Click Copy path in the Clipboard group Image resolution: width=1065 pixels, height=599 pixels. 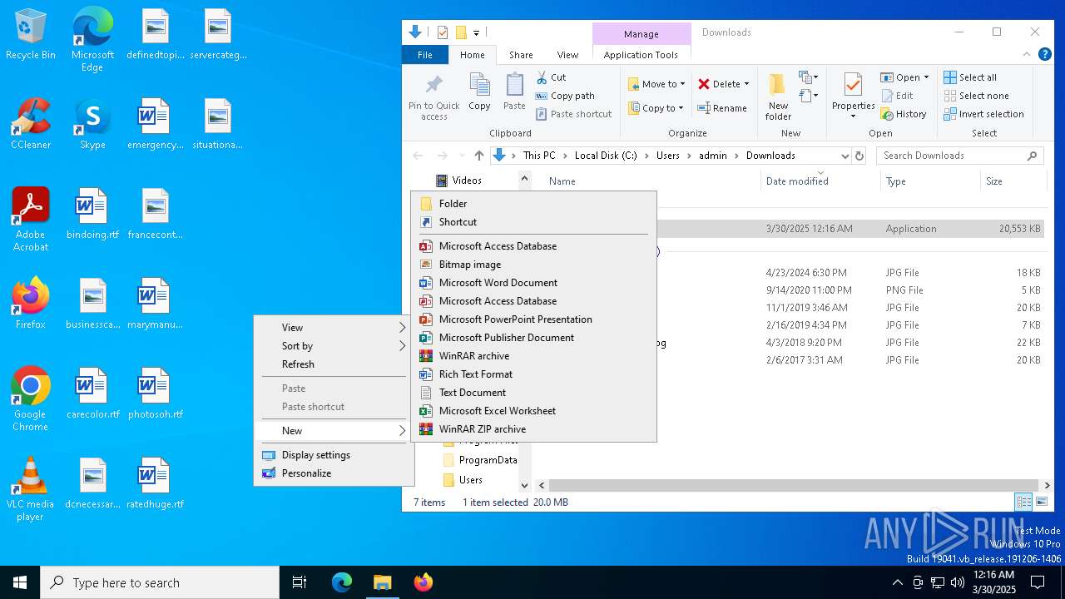tap(565, 96)
